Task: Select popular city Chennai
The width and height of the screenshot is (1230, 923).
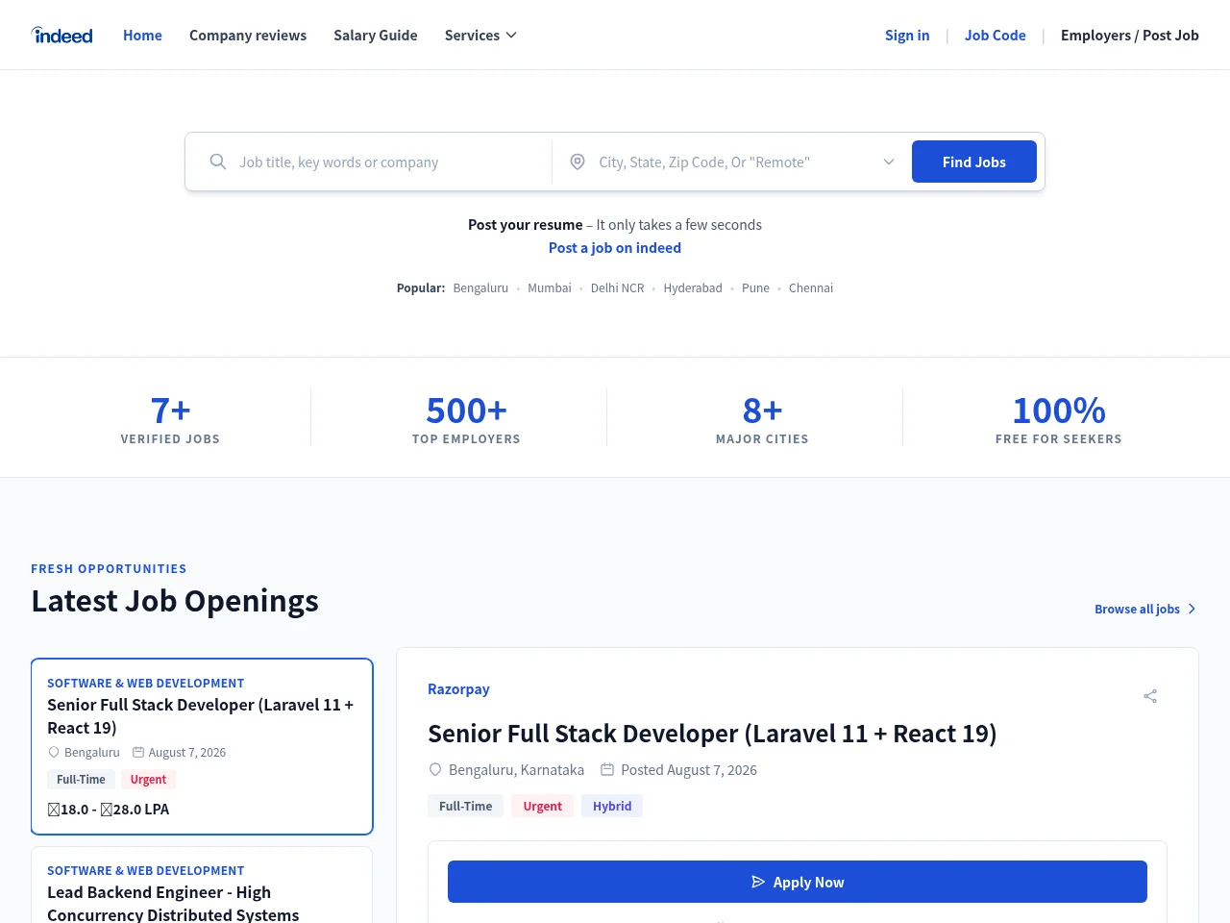Action: tap(811, 287)
